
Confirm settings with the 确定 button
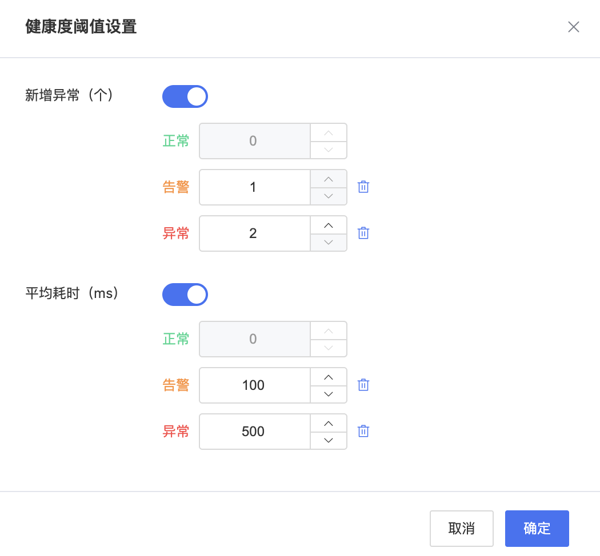(x=537, y=529)
